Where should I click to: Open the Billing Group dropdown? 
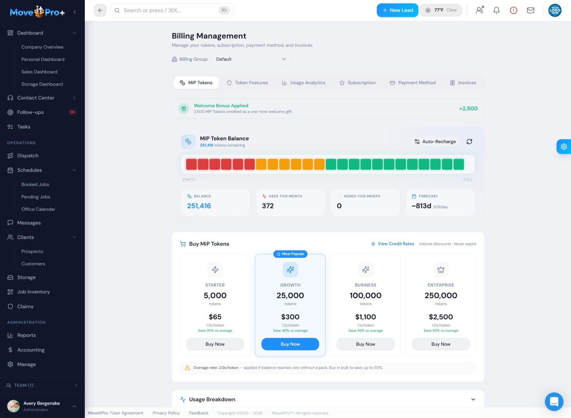click(x=251, y=59)
